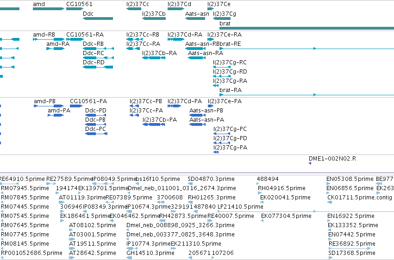Click the l(2)37Cb-RA transcript

point(154,58)
